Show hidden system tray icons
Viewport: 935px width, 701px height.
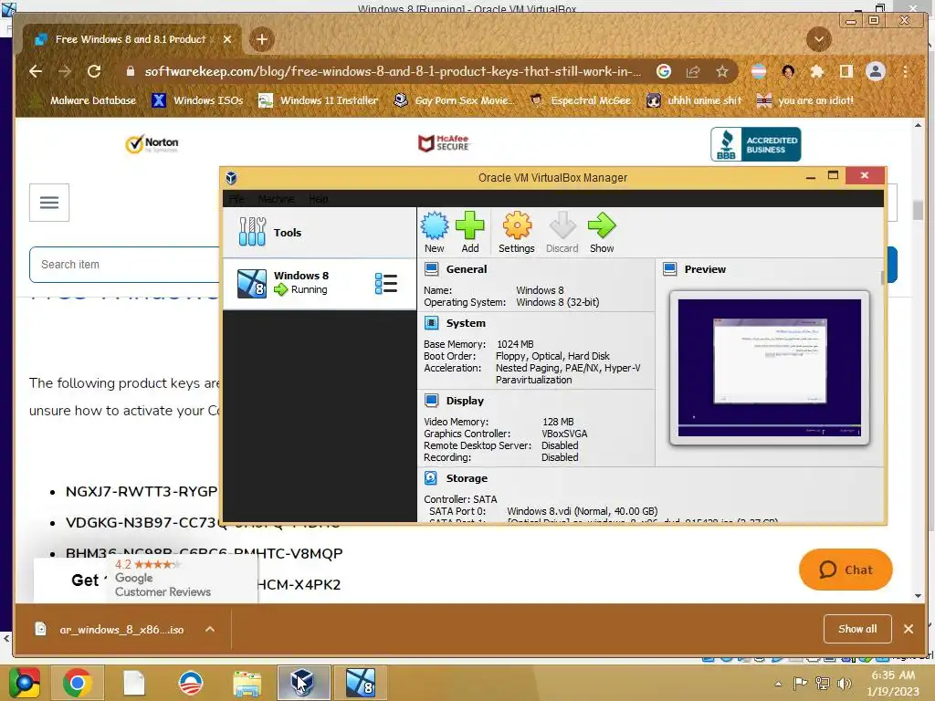[778, 685]
